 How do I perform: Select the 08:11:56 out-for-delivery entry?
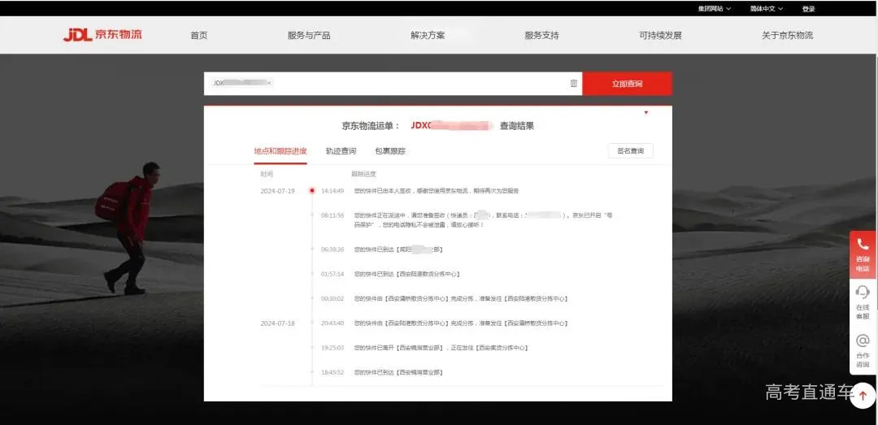[483, 219]
